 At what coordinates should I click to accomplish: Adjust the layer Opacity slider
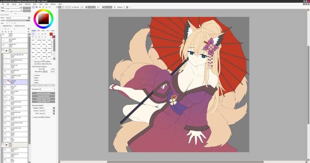18,20
